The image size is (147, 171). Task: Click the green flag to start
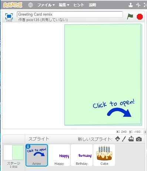(130, 16)
